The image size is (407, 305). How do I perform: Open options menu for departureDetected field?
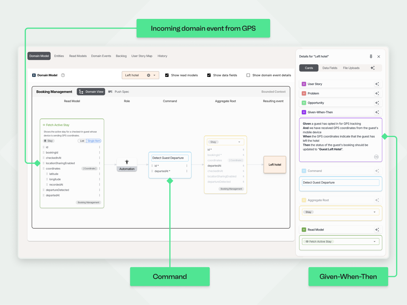(99, 190)
